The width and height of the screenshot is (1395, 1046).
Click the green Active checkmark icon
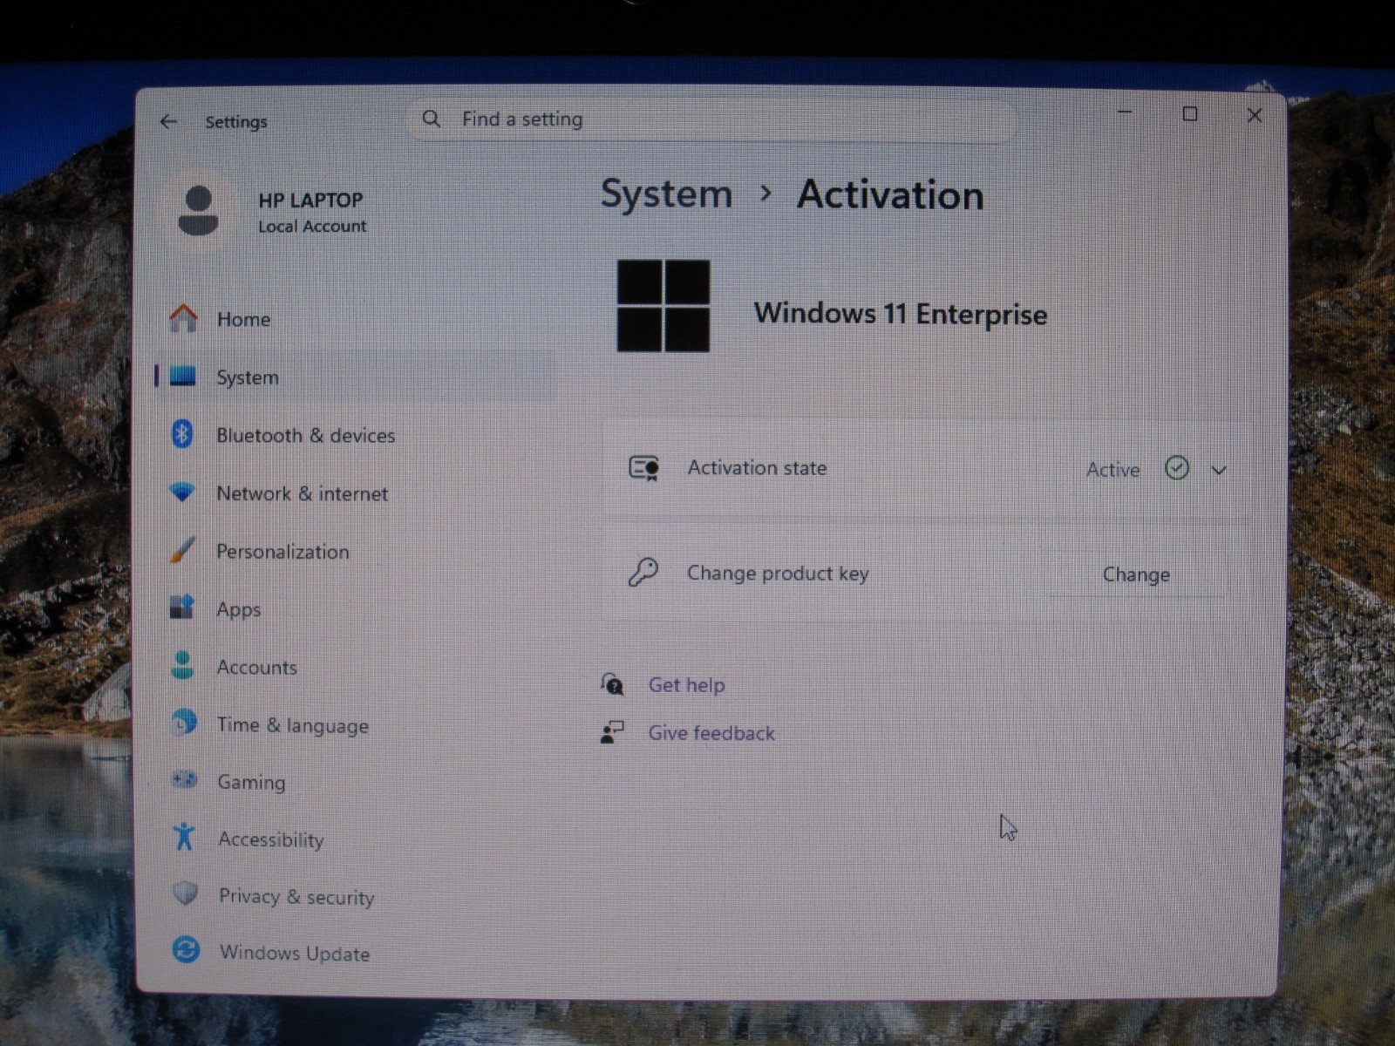(x=1177, y=469)
